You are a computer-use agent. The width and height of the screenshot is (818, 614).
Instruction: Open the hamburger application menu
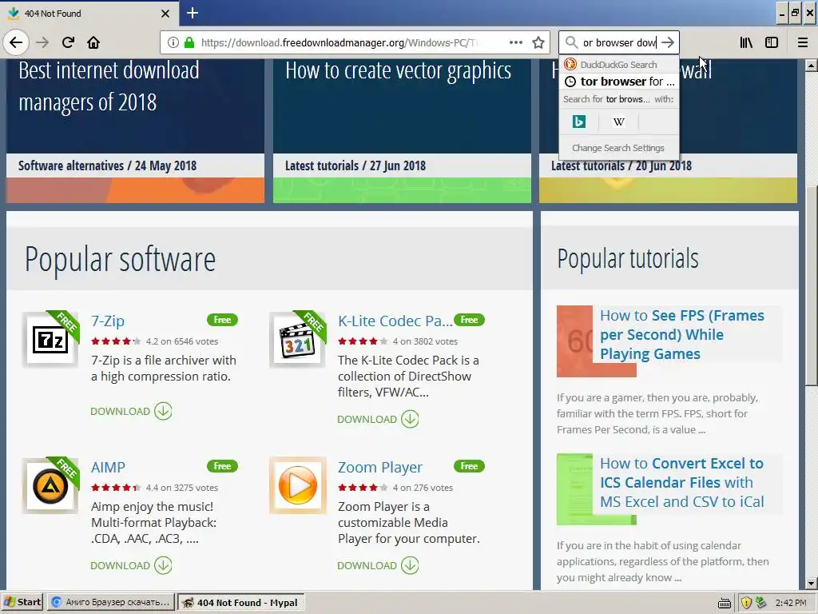(803, 42)
